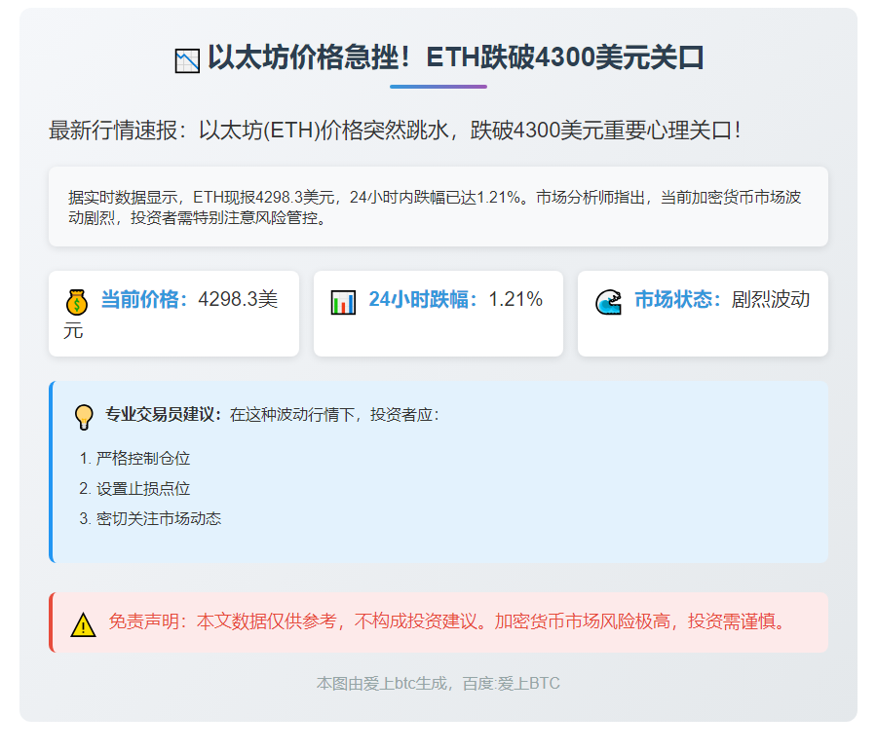Click the money bag icon to check ETH price
The height and width of the screenshot is (752, 877).
(x=77, y=301)
